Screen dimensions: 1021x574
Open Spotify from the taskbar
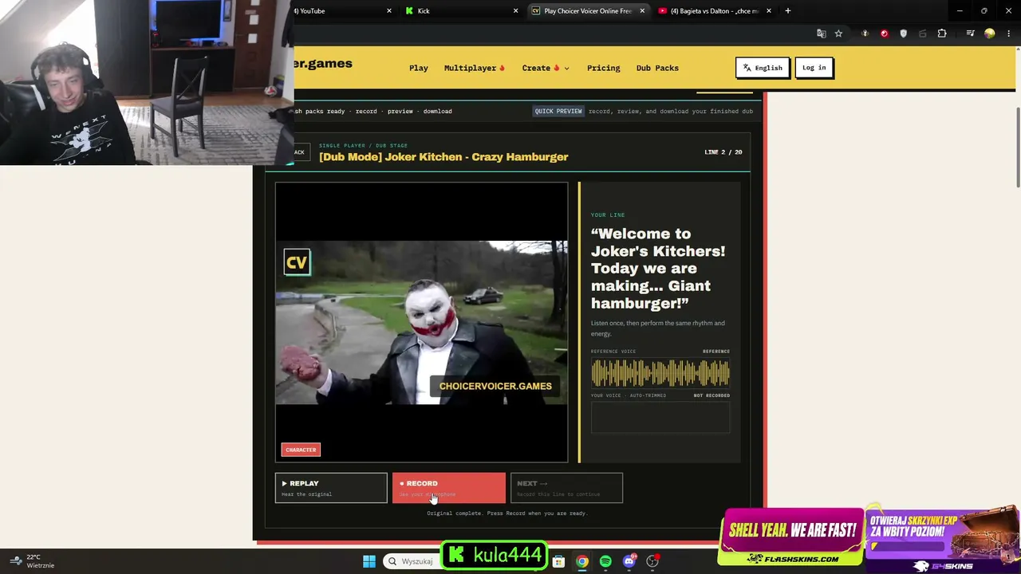point(605,561)
